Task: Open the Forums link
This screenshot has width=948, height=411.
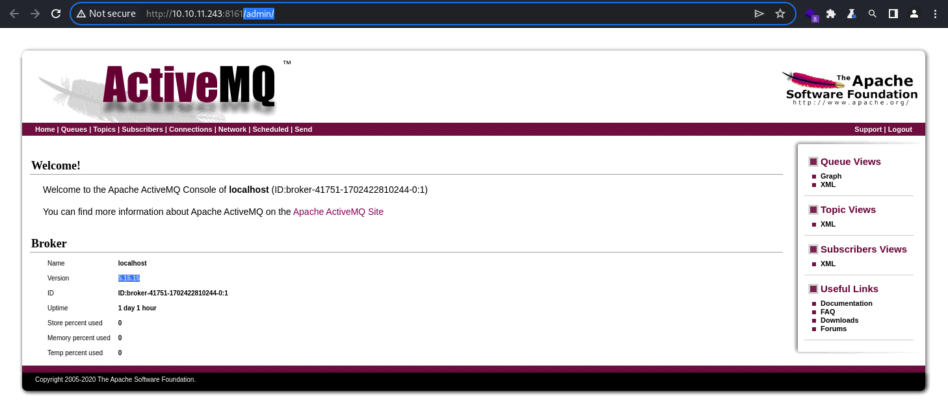Action: 834,329
